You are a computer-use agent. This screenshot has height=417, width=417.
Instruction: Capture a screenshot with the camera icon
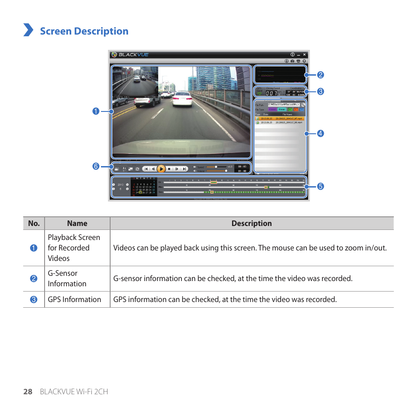292,61
